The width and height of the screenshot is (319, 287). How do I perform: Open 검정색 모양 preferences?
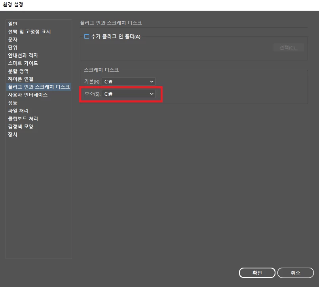pos(21,127)
